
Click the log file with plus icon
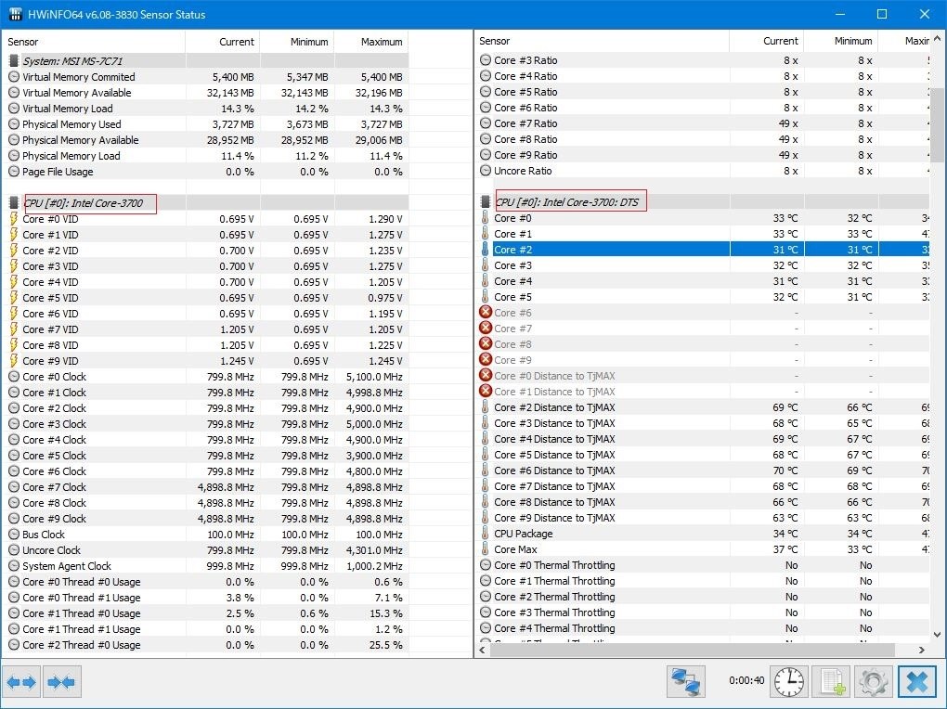[x=832, y=681]
